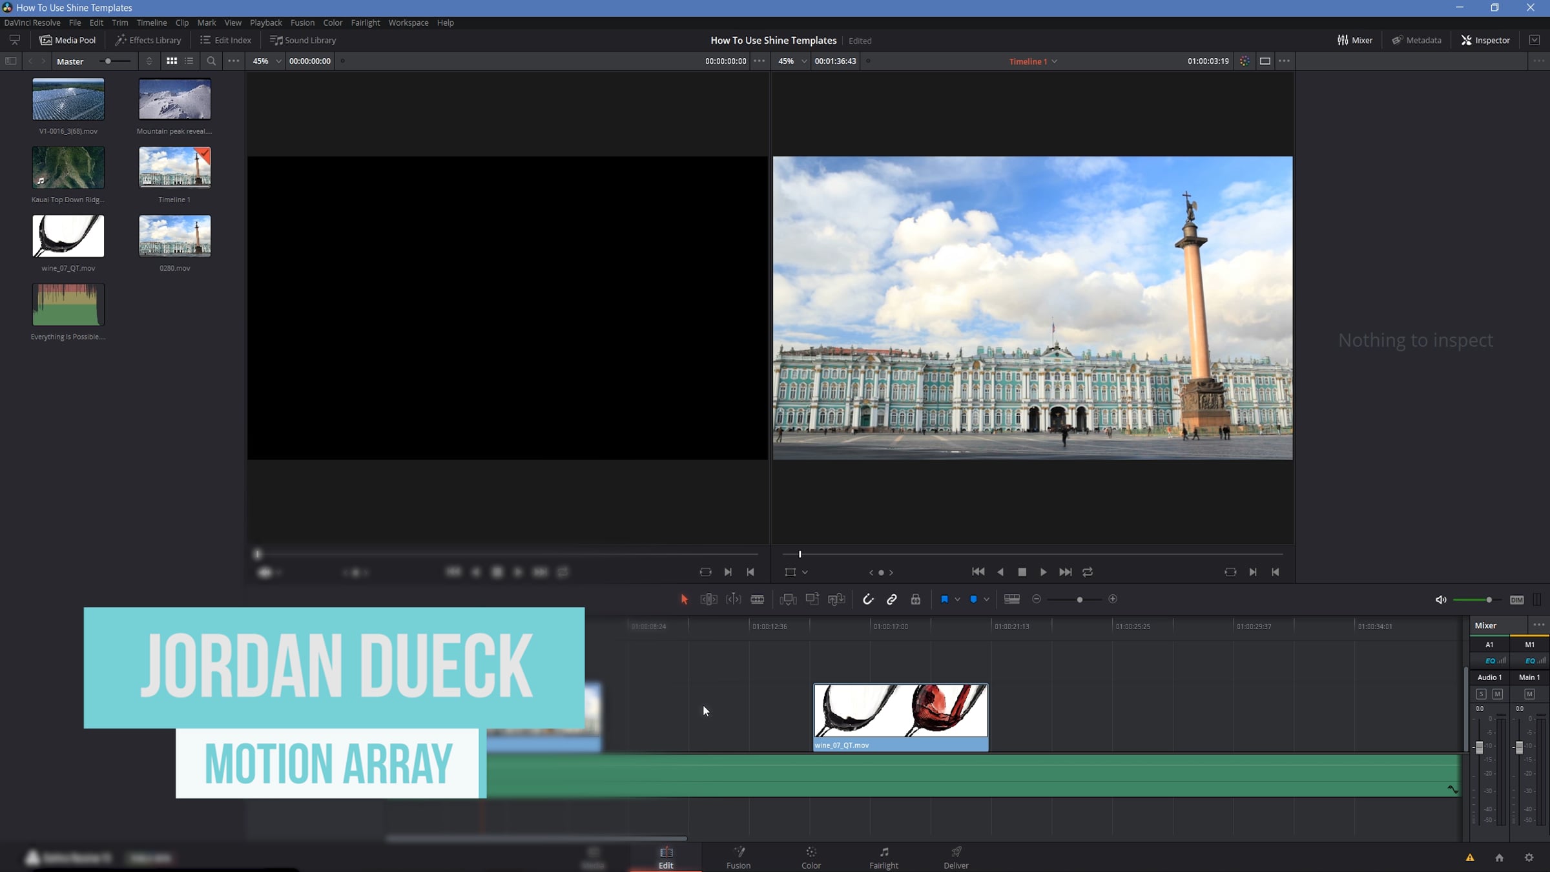Toggle the DIM audio button
Screen dimensions: 1550x872
(1516, 600)
